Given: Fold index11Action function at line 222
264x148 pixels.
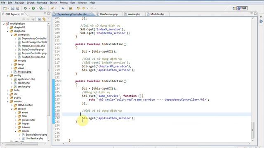Looking at the screenshot, I should coord(61,81).
